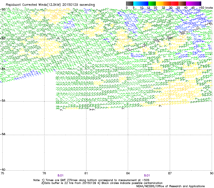Click the 'Data buffer is 22 hrs' note
The width and height of the screenshot is (214, 188).
coord(102,183)
